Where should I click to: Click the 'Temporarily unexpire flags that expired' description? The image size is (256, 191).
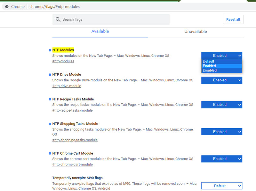pos(125,186)
